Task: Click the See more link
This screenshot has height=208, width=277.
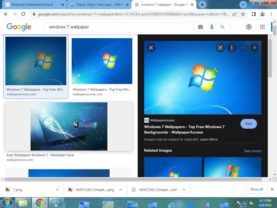Action: click(x=252, y=151)
